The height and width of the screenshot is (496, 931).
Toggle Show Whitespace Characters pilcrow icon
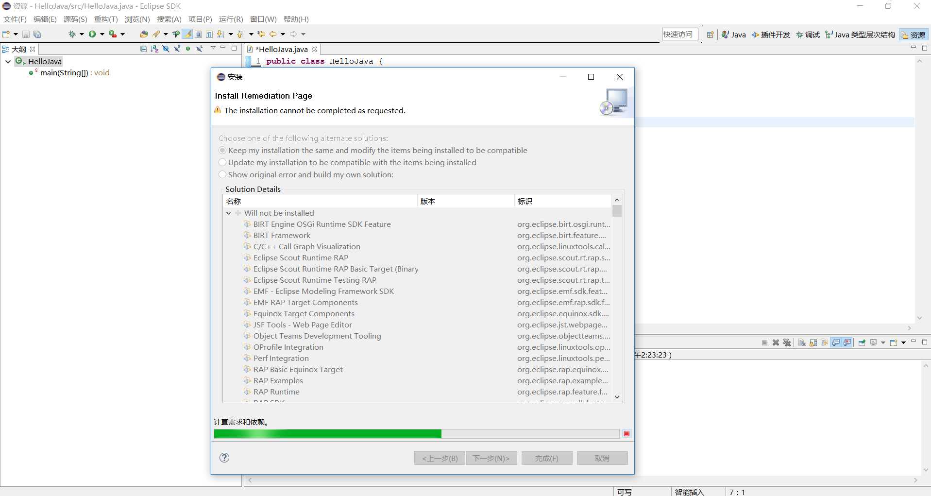(209, 34)
